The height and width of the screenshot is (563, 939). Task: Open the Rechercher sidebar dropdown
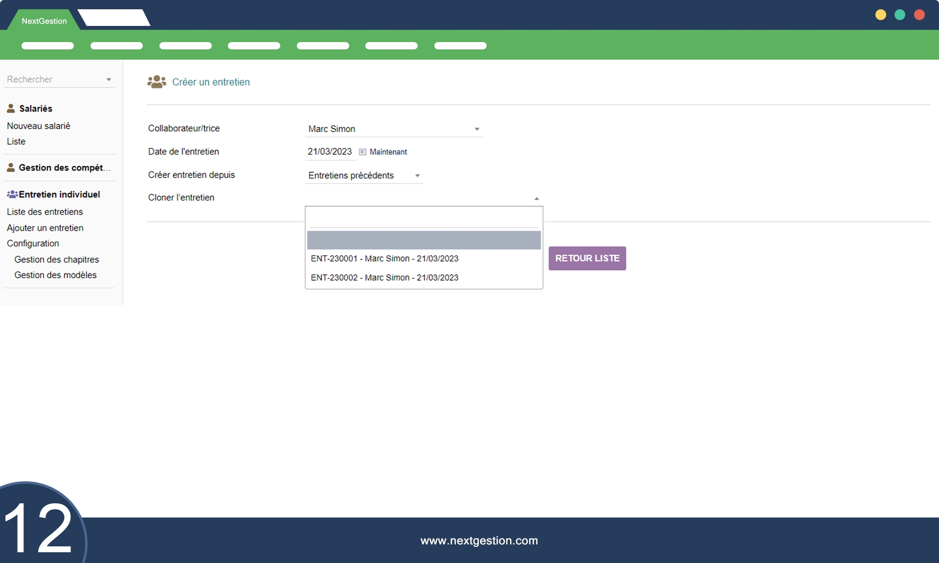59,79
